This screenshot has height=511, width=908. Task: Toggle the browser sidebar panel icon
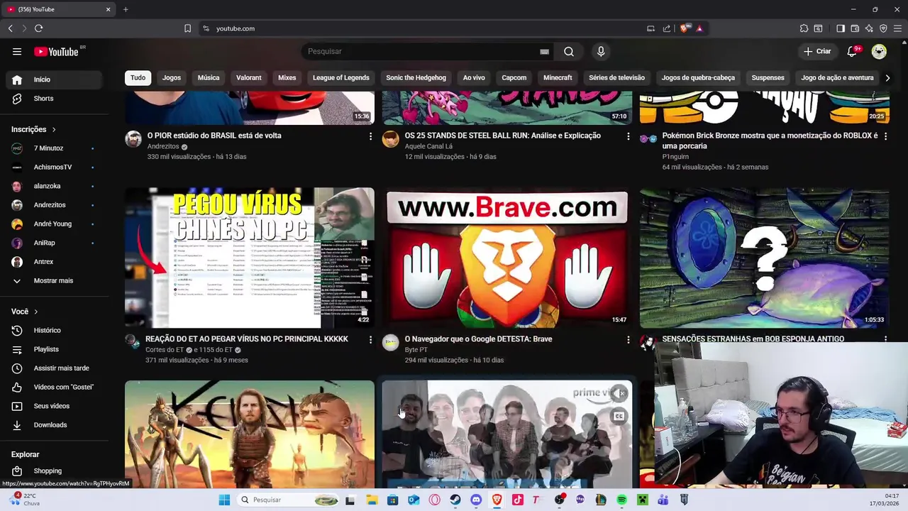841,28
